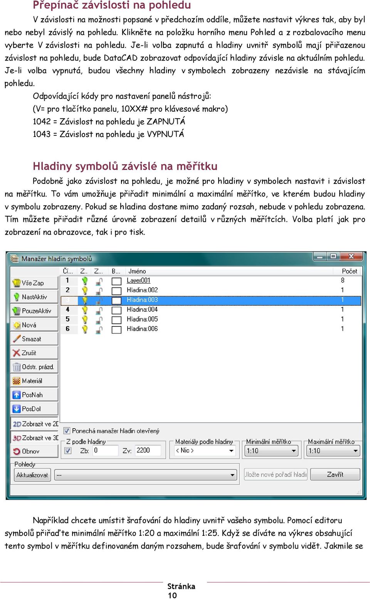Click the PouzeAktiv only-active button

(x=34, y=311)
